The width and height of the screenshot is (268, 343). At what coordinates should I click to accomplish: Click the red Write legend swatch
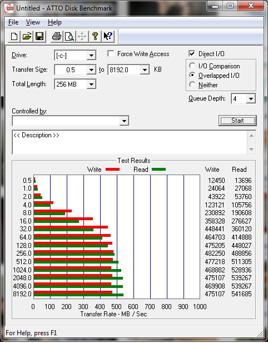coord(112,170)
